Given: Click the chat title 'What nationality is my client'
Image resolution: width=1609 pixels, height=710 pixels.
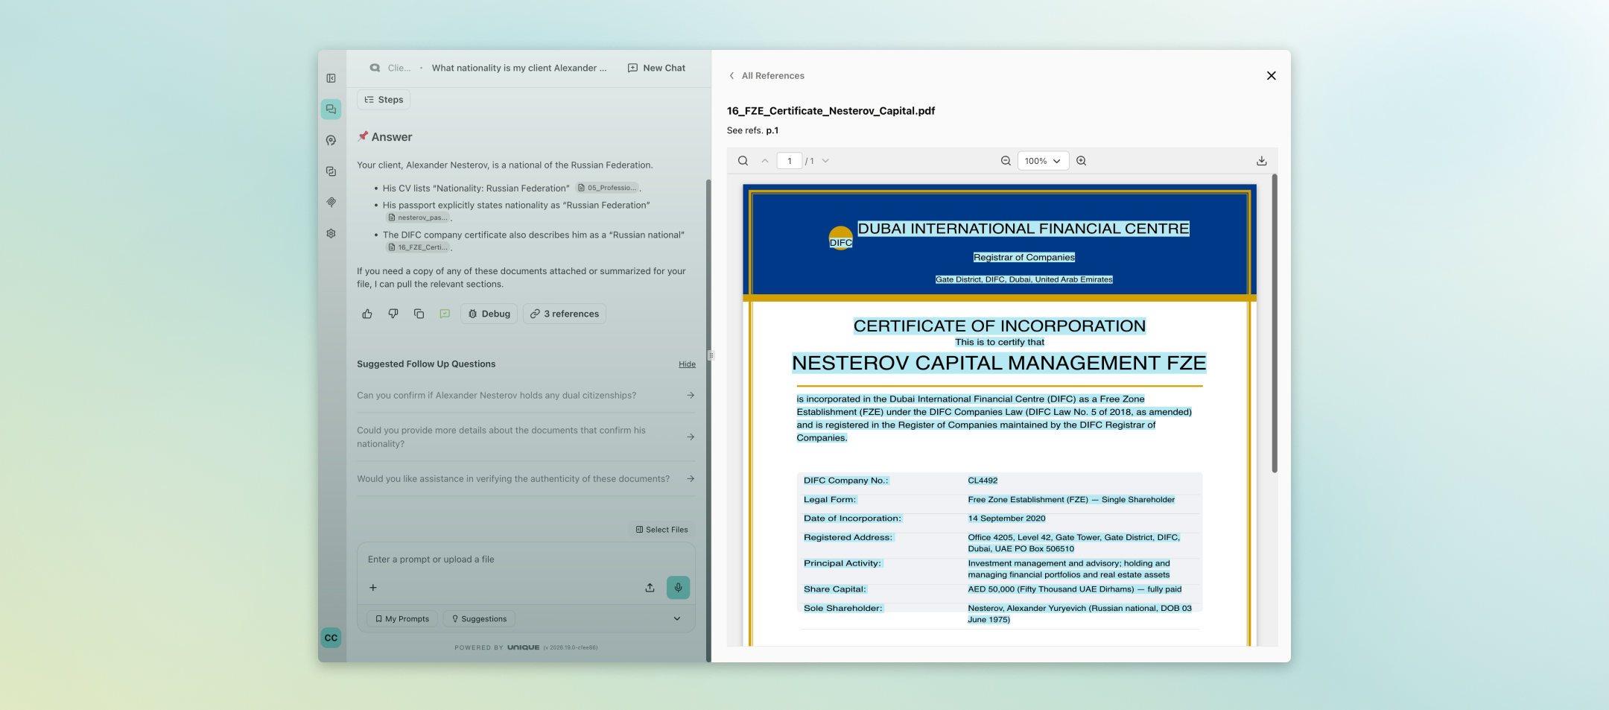Looking at the screenshot, I should [x=519, y=68].
